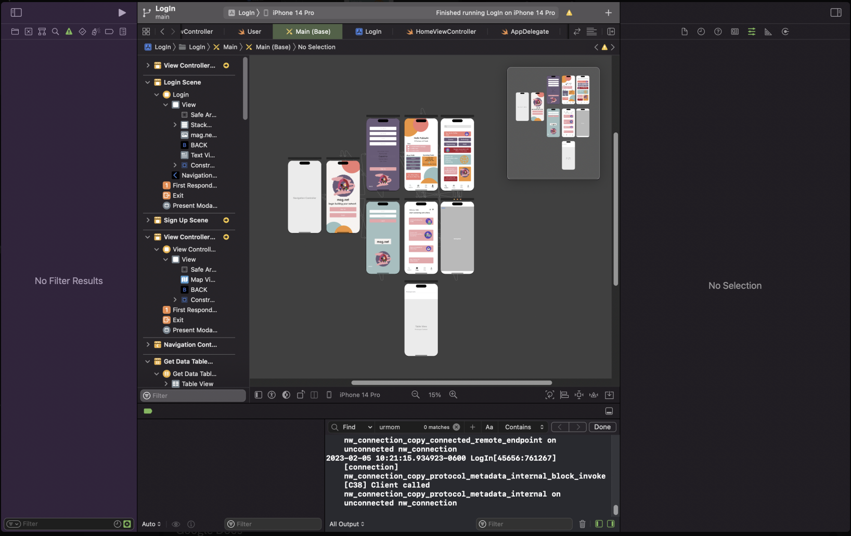Click the horizontal canvas scrollbar
Image resolution: width=851 pixels, height=536 pixels.
(452, 383)
